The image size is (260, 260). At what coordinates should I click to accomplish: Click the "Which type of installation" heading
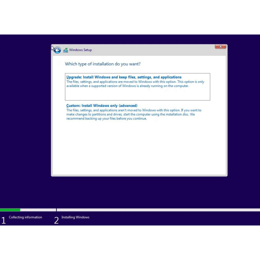(103, 64)
